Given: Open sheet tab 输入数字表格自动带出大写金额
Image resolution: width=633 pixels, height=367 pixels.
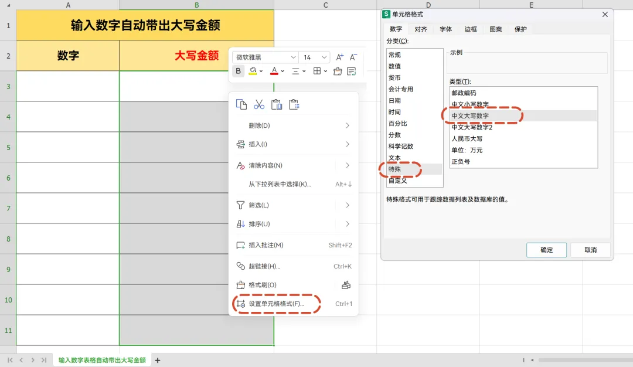Looking at the screenshot, I should [x=102, y=360].
